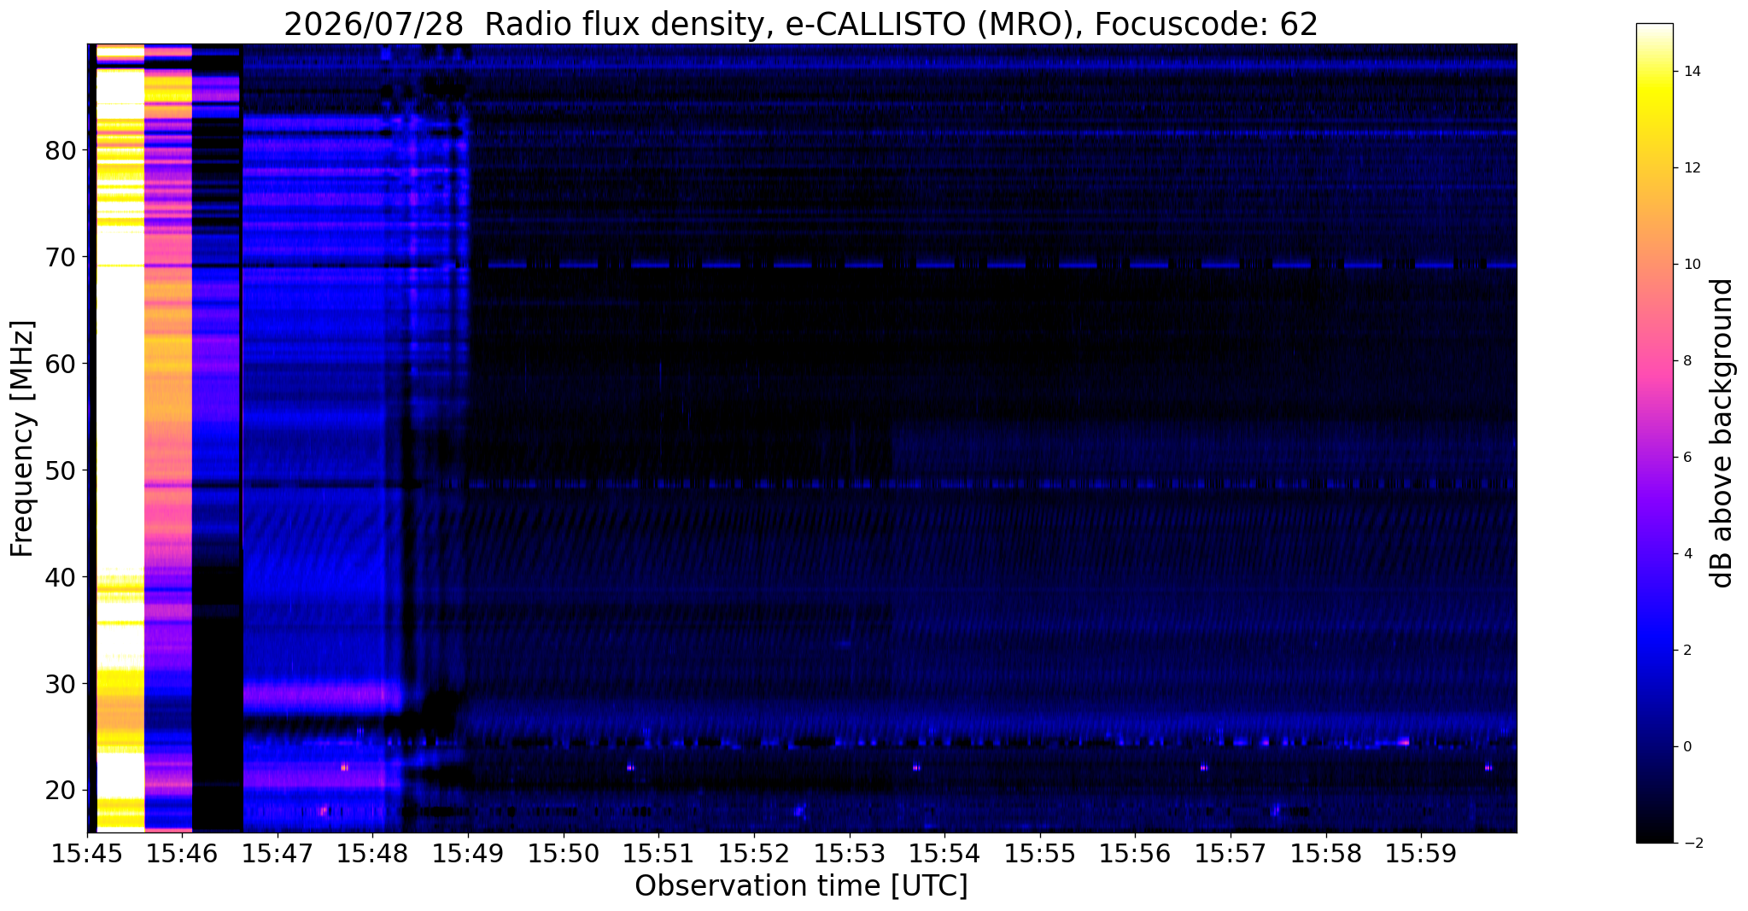The image size is (1748, 911).
Task: Click the 15:57 time tick label
Action: 1230,854
